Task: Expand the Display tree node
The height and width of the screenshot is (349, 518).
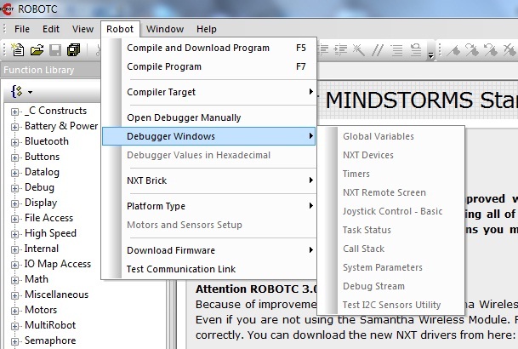Action: click(14, 203)
